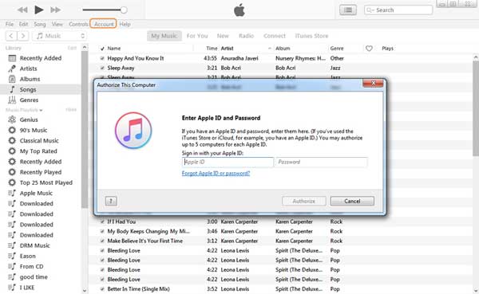The width and height of the screenshot is (479, 294).
Task: Go back with the left arrow button
Action: click(11, 36)
